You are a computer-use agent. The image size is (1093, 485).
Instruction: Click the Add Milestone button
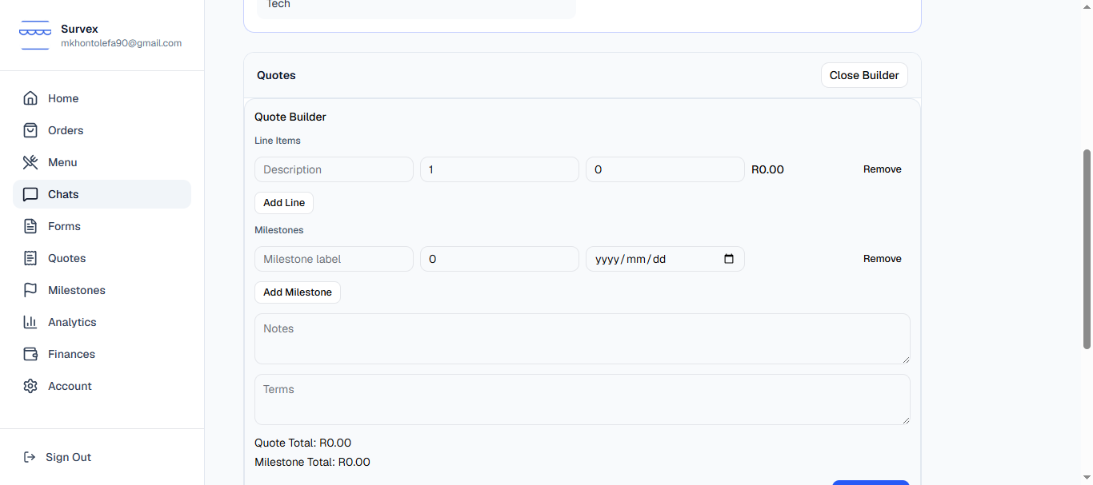pyautogui.click(x=298, y=292)
